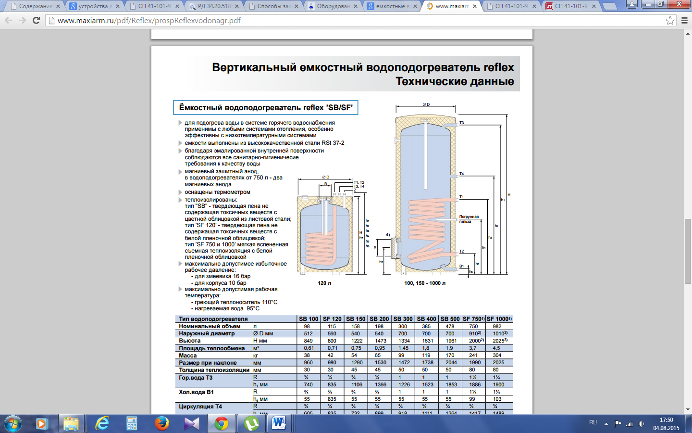Click tilt size value 2044
692x433 pixels.
[451, 363]
